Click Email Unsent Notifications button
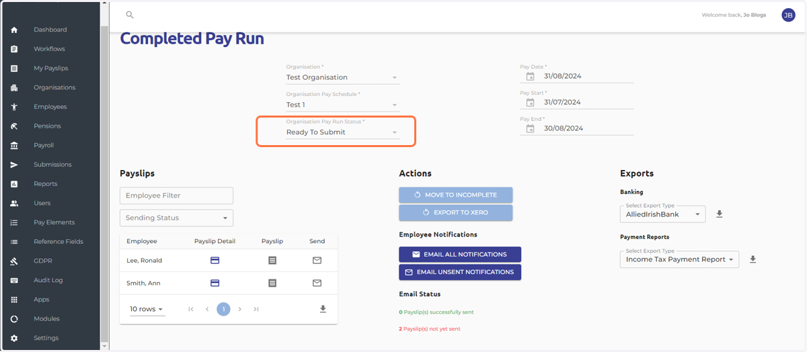This screenshot has height=352, width=807. [x=460, y=272]
